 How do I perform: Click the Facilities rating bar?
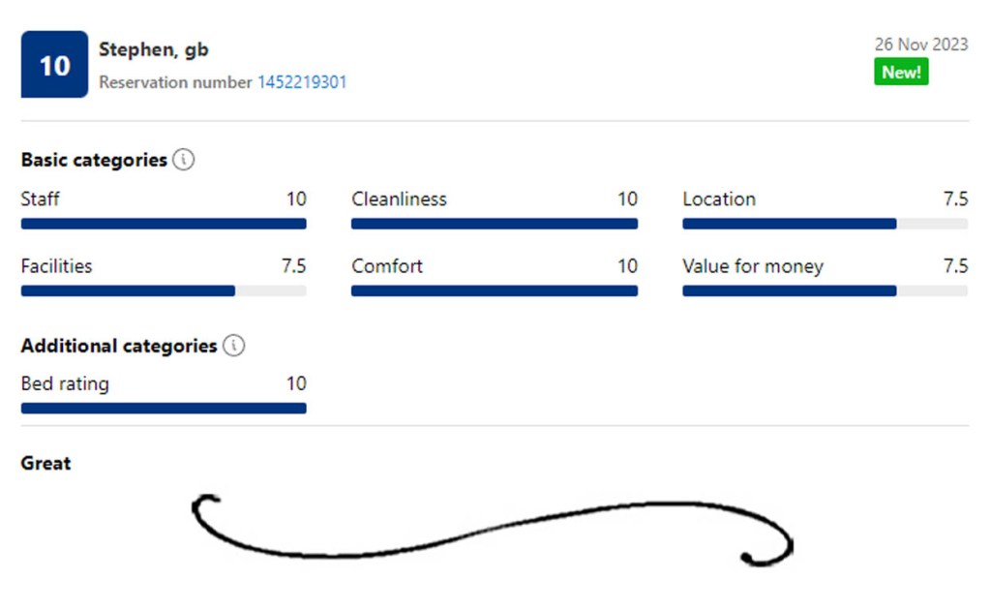(164, 290)
